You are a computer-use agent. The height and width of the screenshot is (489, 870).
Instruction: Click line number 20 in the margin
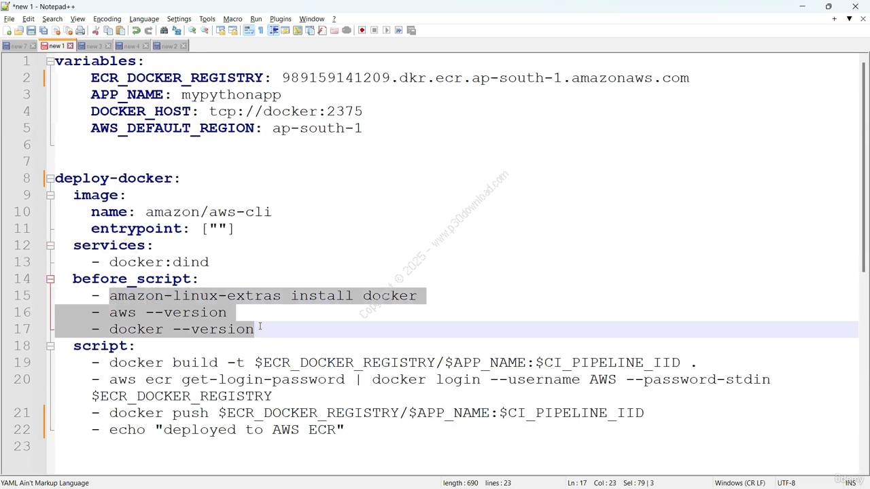(22, 379)
